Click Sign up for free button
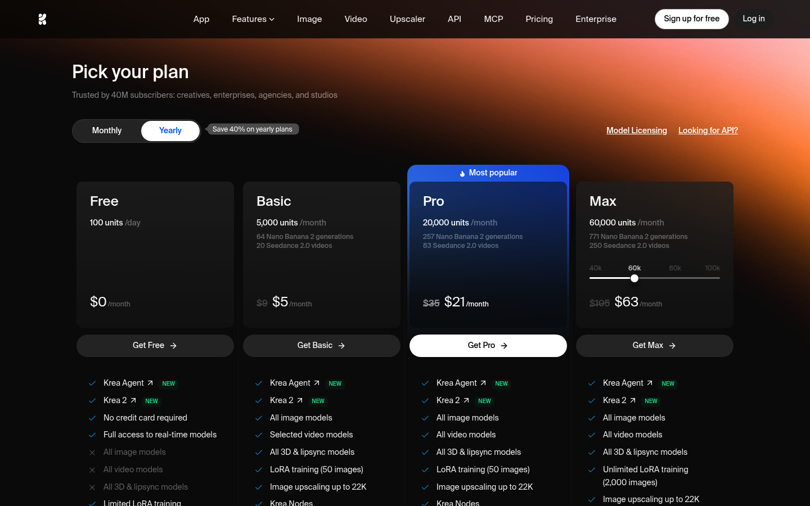The image size is (810, 506). point(692,19)
